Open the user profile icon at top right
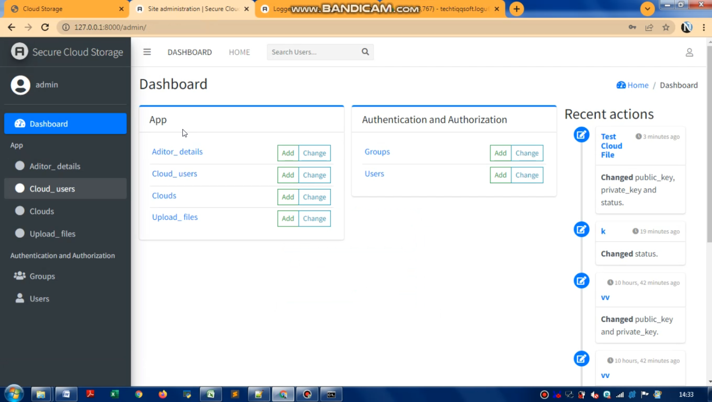Viewport: 712px width, 402px height. (689, 53)
